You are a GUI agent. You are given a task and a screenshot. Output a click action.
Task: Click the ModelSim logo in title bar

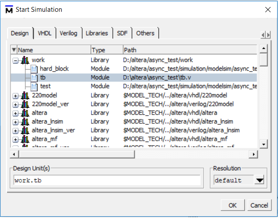(9, 10)
